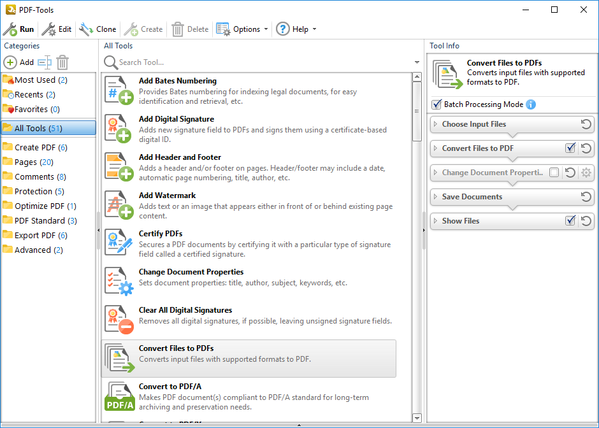
Task: Click the Certify PDFs icon
Action: [x=119, y=243]
